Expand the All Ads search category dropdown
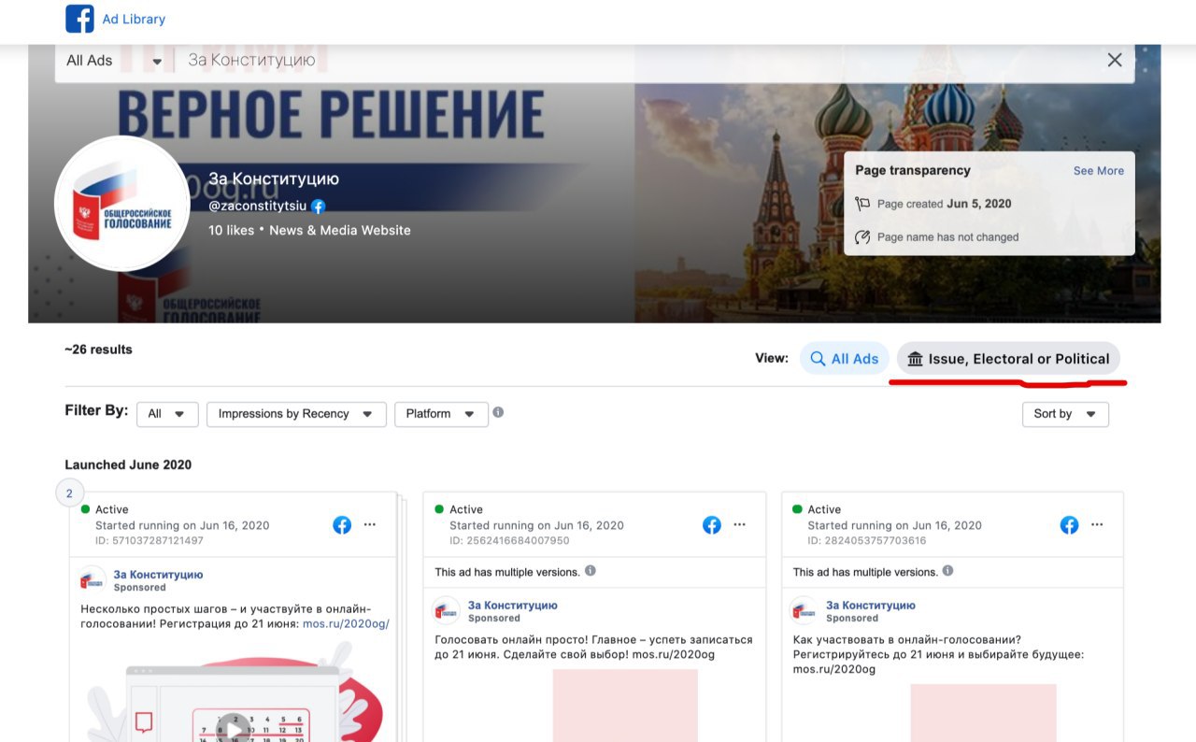Viewport: 1196px width, 742px height. [115, 61]
